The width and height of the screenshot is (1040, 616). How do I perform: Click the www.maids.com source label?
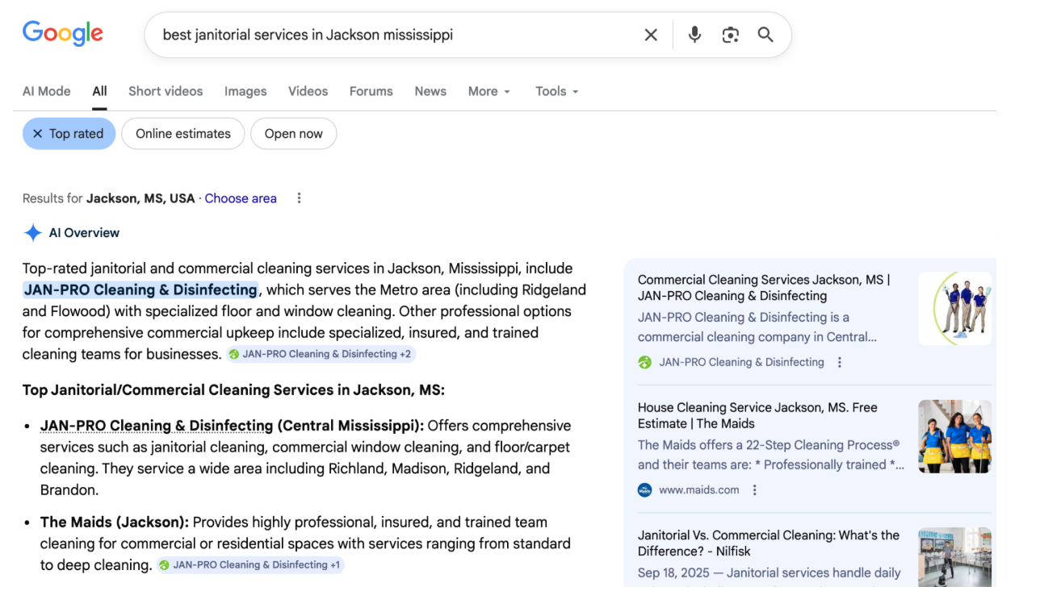coord(699,489)
